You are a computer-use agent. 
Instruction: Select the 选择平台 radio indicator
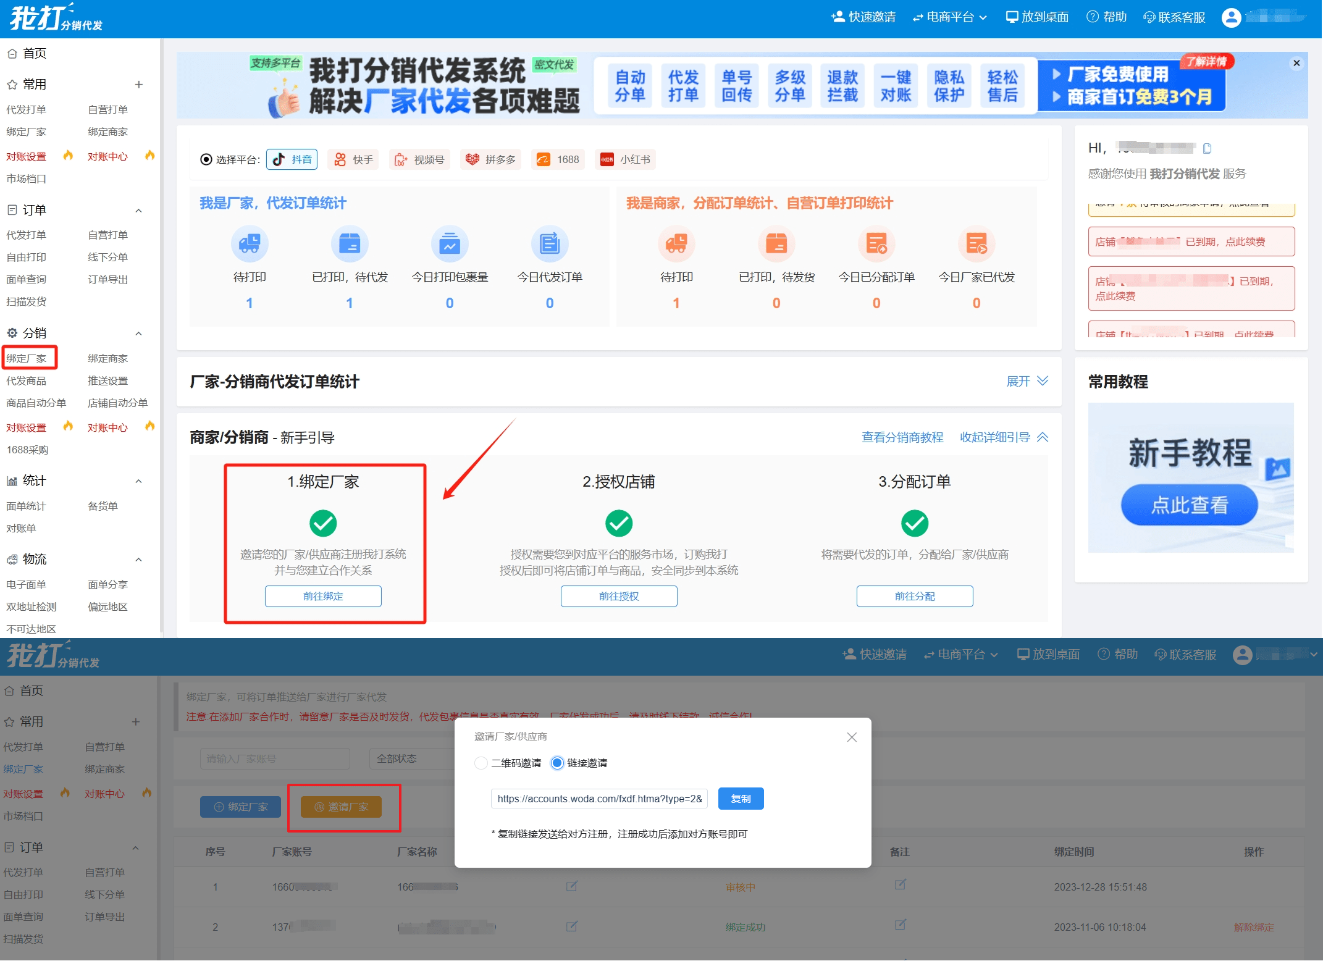206,159
